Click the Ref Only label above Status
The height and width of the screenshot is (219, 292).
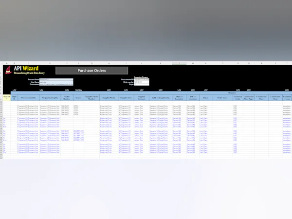[x=78, y=90]
